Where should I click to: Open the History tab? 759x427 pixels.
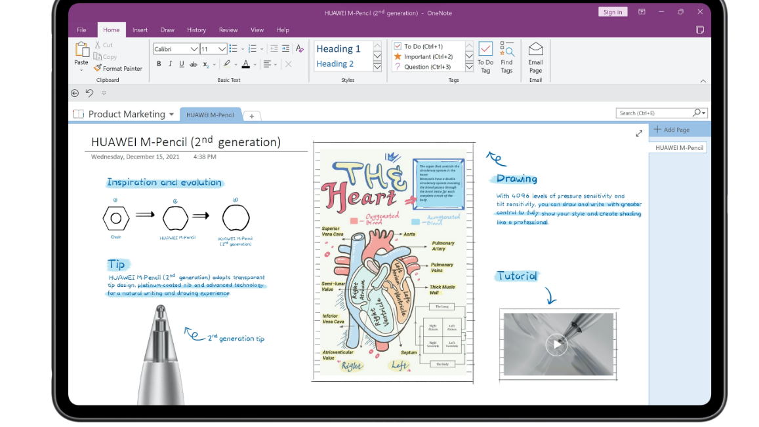point(197,30)
